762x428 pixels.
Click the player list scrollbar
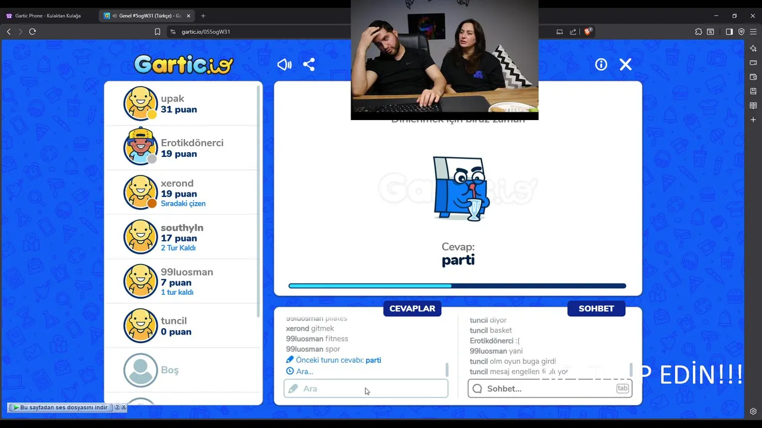coord(258,200)
